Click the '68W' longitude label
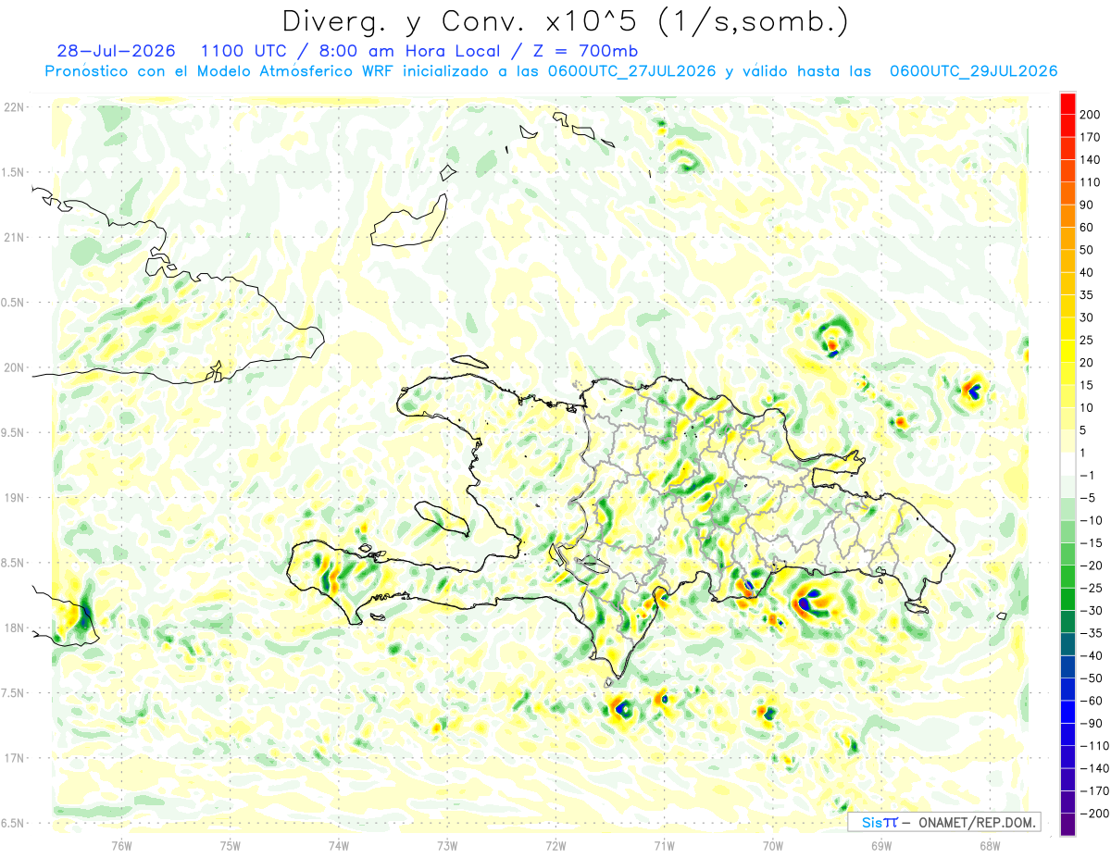The image size is (1111, 858). [990, 845]
